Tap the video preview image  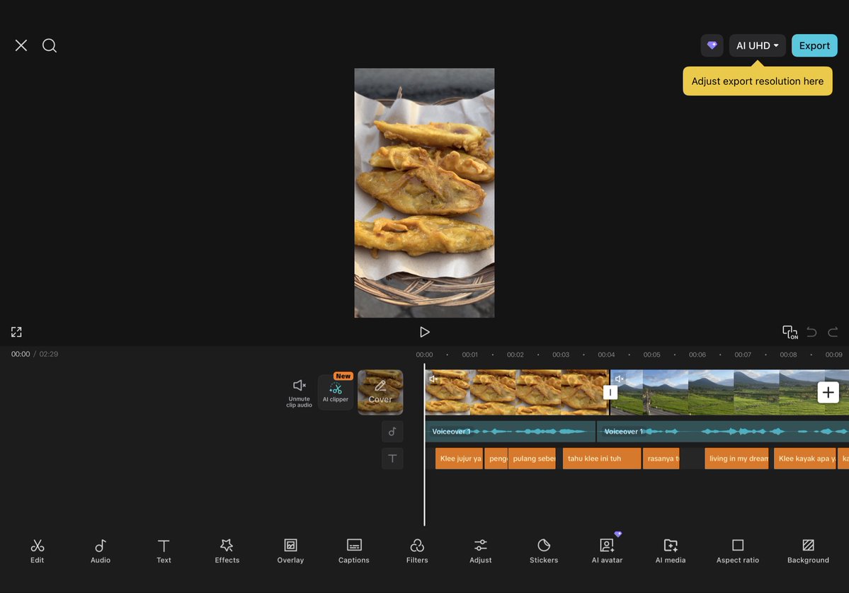[x=424, y=192]
